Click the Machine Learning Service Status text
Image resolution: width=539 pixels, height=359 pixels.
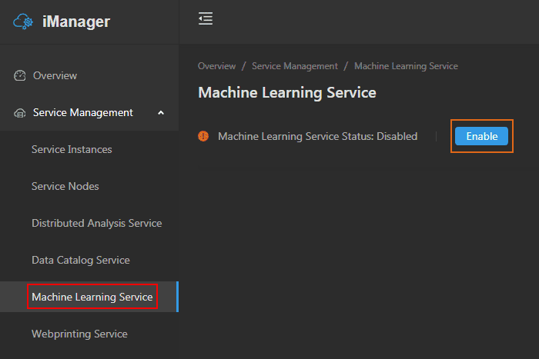317,136
